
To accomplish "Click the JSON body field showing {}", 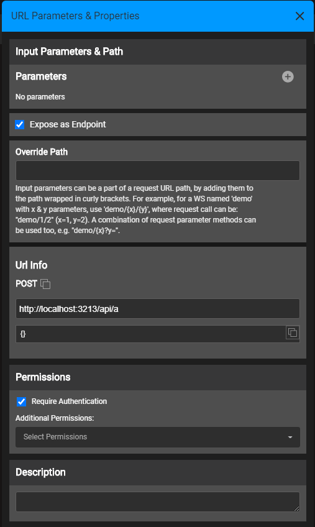I will tap(150, 334).
